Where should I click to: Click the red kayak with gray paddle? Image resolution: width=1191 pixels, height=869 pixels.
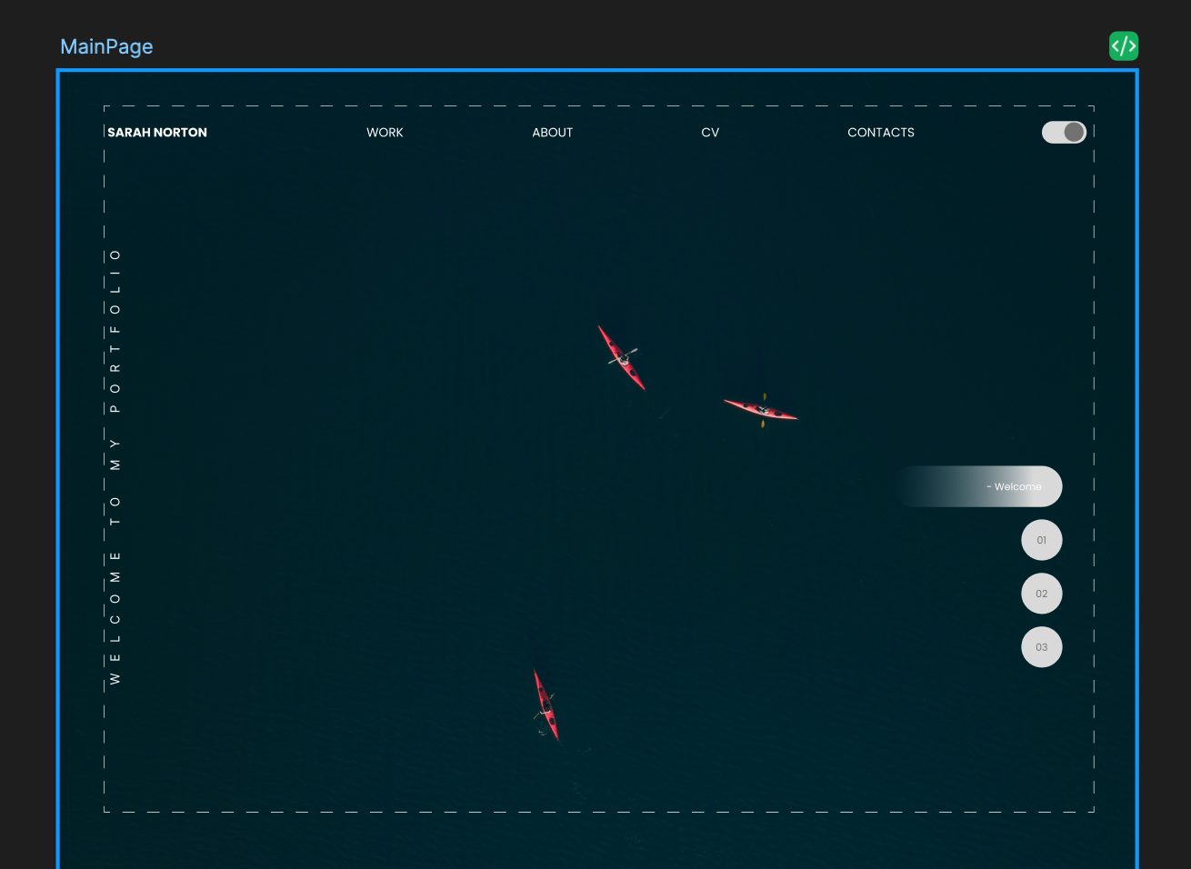(x=622, y=357)
